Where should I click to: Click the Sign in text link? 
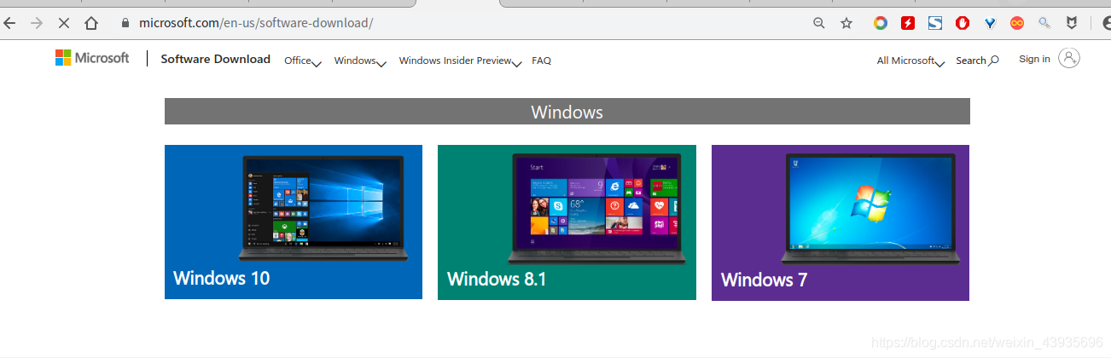(1034, 59)
